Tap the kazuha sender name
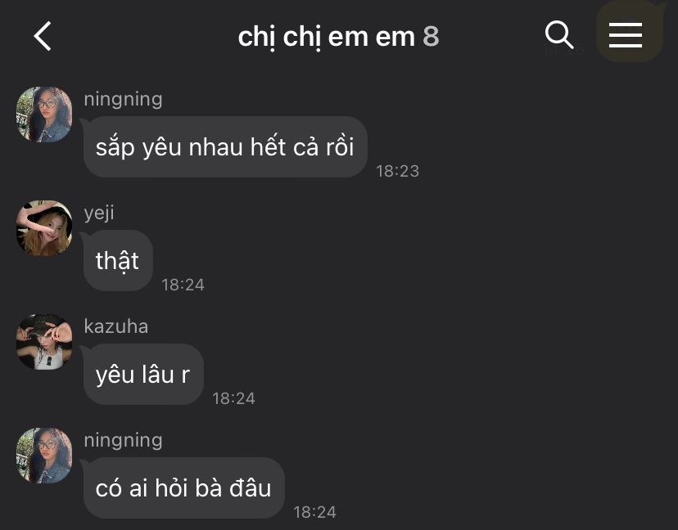This screenshot has height=530, width=678. pos(116,326)
